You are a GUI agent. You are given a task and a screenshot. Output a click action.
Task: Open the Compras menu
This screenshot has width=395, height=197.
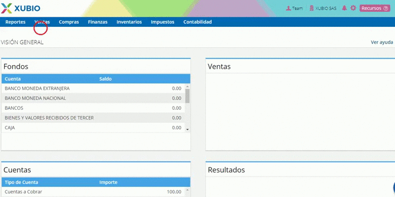tap(69, 22)
